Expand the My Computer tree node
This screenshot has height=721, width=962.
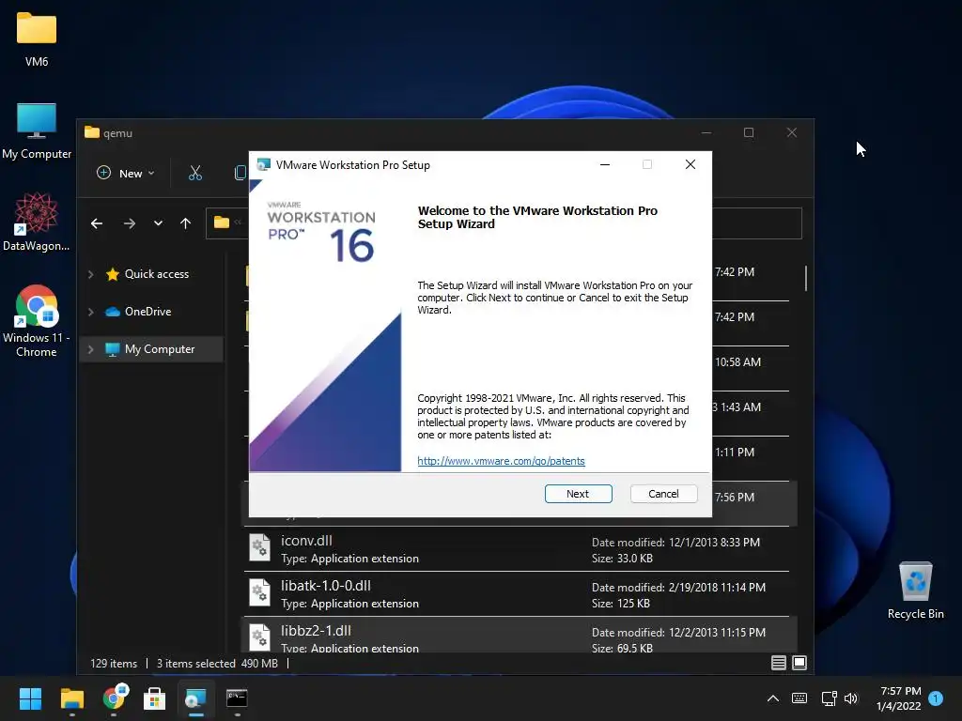pyautogui.click(x=91, y=349)
